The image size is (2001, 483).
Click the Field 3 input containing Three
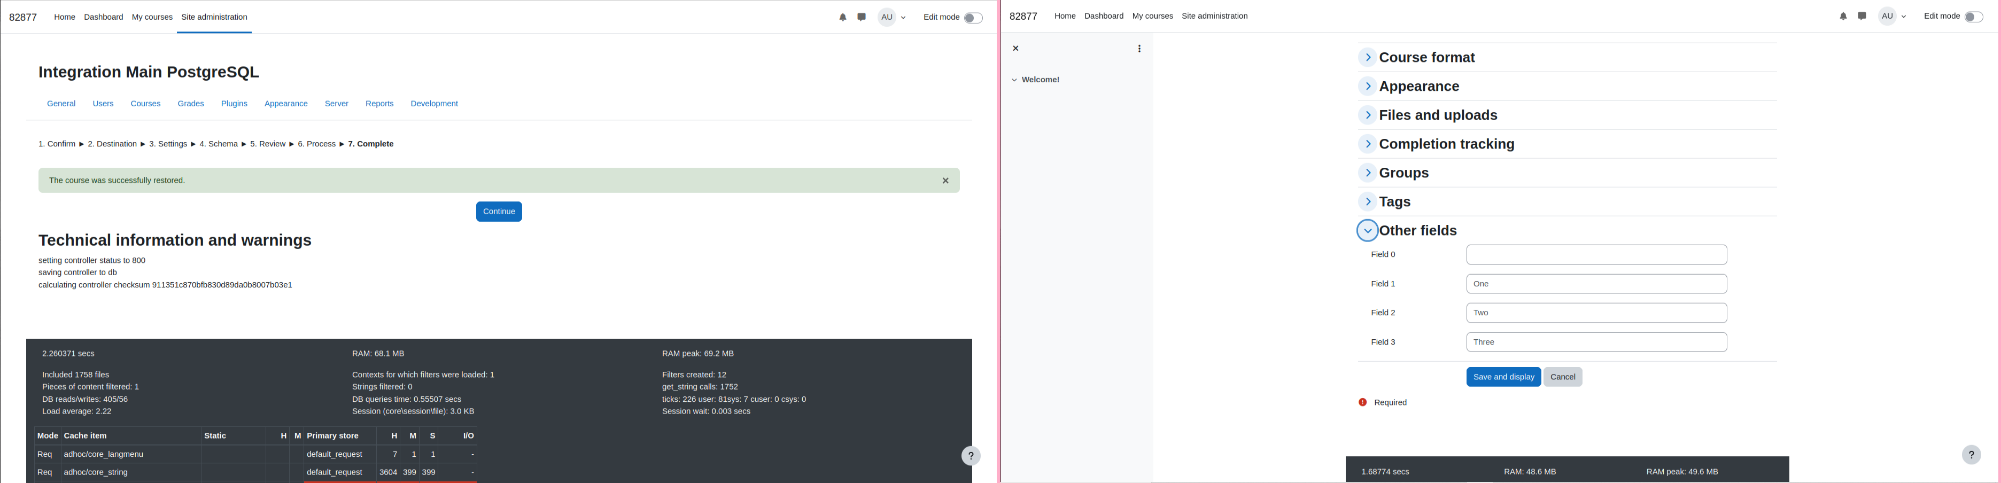(1596, 342)
